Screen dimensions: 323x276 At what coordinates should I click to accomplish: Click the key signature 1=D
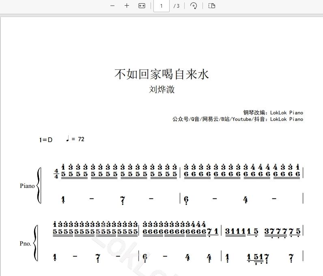(x=46, y=140)
